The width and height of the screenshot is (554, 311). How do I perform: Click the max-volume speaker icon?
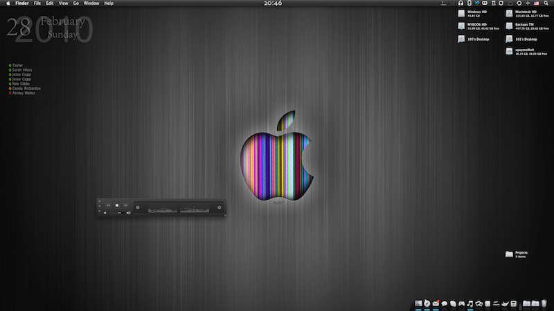click(x=129, y=213)
